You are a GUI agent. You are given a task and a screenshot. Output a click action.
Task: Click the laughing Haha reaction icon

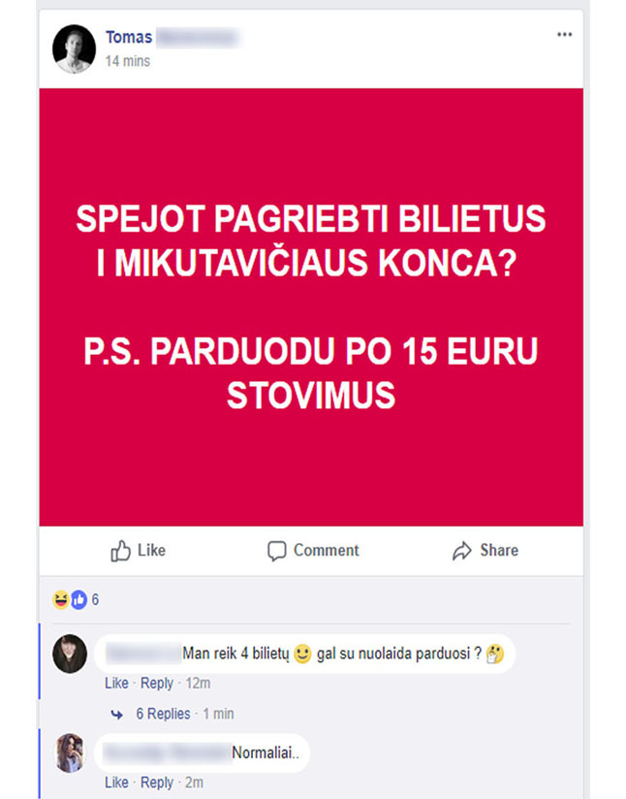tap(61, 600)
